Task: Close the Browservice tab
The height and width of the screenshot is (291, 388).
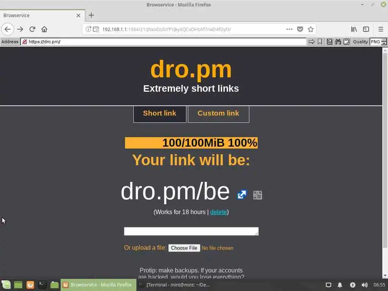Action: click(x=78, y=16)
